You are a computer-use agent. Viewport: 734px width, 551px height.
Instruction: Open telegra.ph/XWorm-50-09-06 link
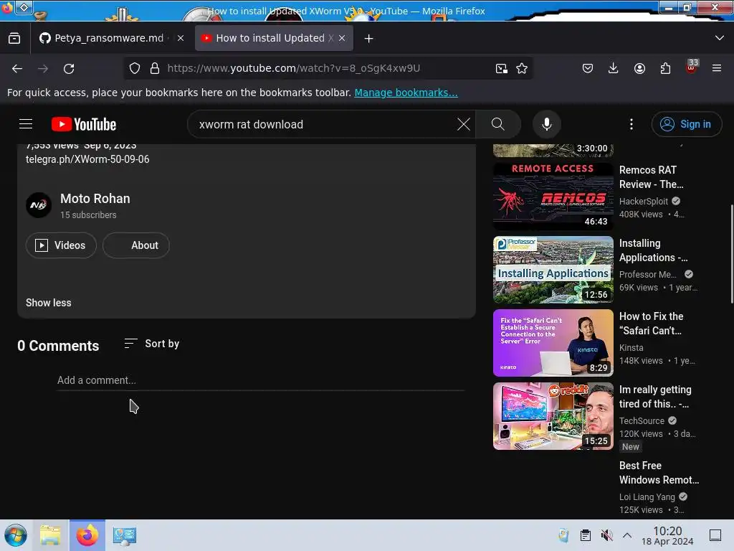coord(87,159)
